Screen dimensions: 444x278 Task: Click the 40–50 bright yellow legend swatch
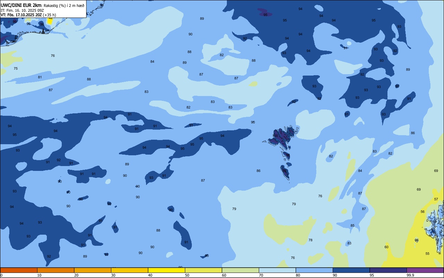tap(166, 270)
